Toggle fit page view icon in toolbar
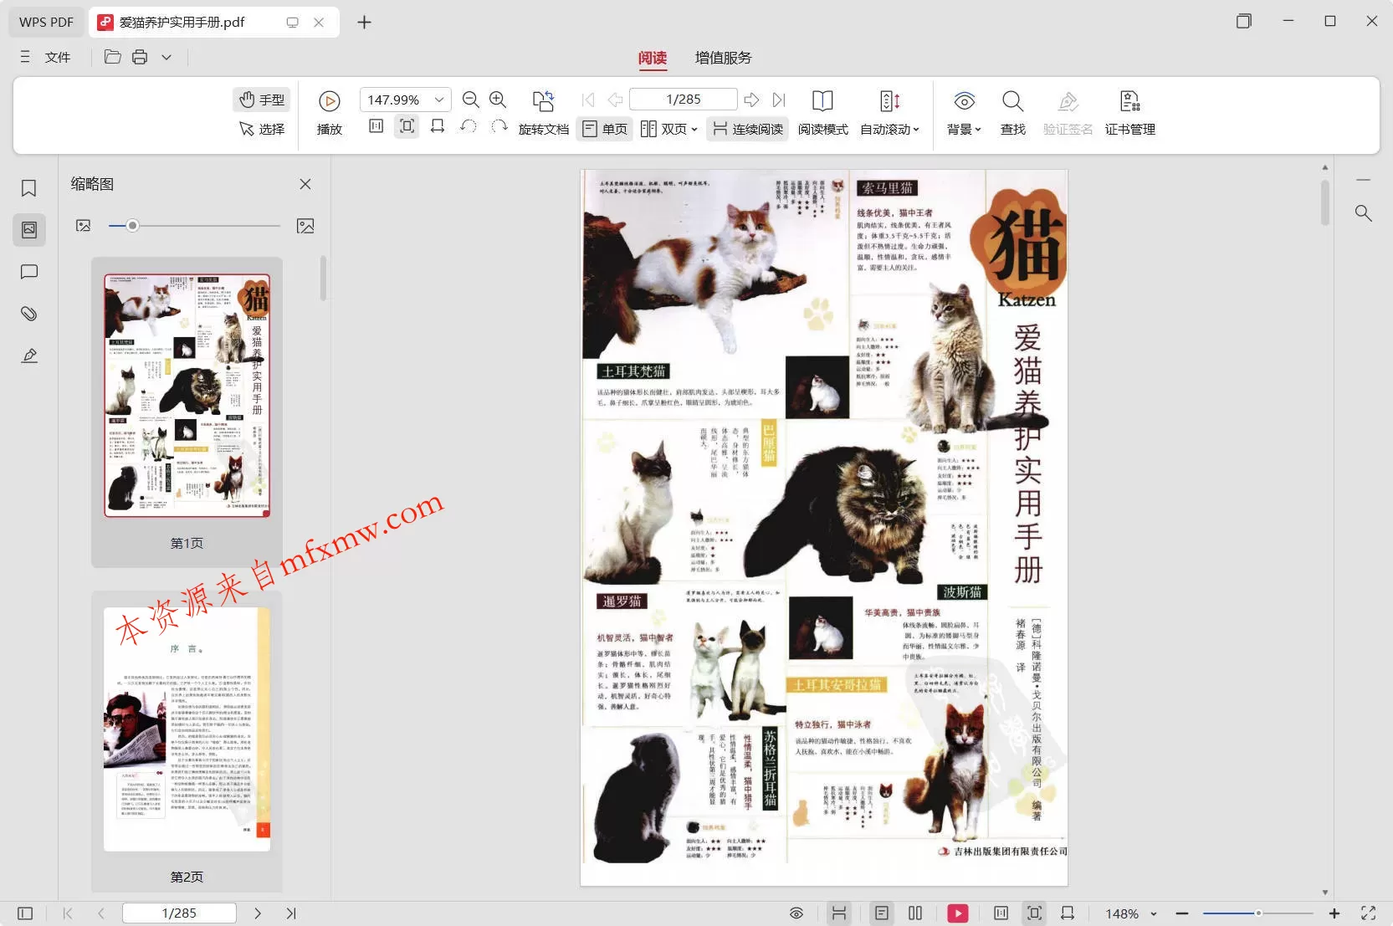 (407, 126)
